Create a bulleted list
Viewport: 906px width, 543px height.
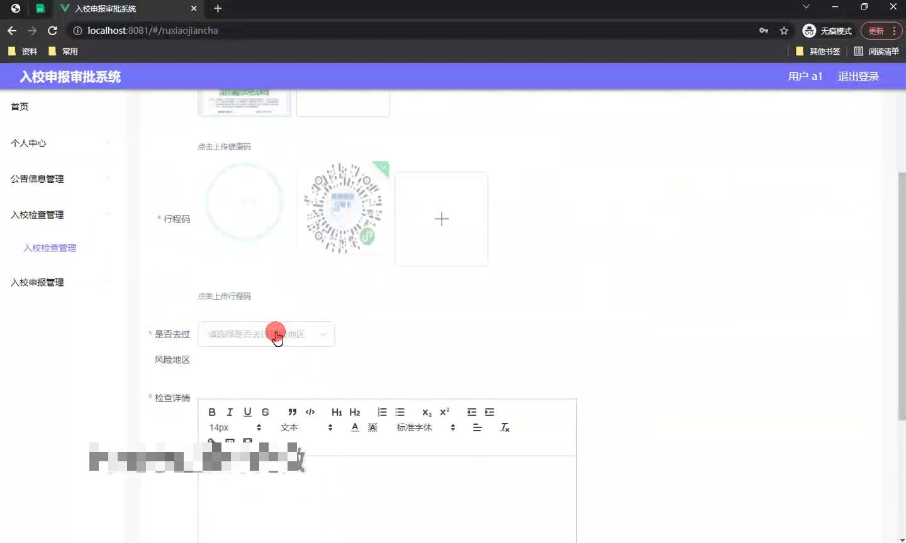(400, 412)
